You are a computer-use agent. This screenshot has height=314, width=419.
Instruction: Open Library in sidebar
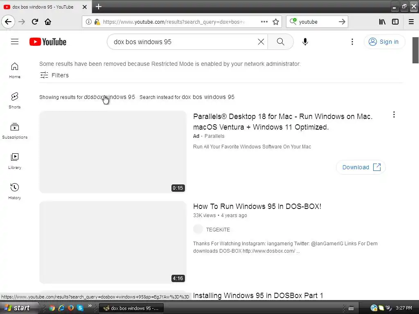[15, 161]
